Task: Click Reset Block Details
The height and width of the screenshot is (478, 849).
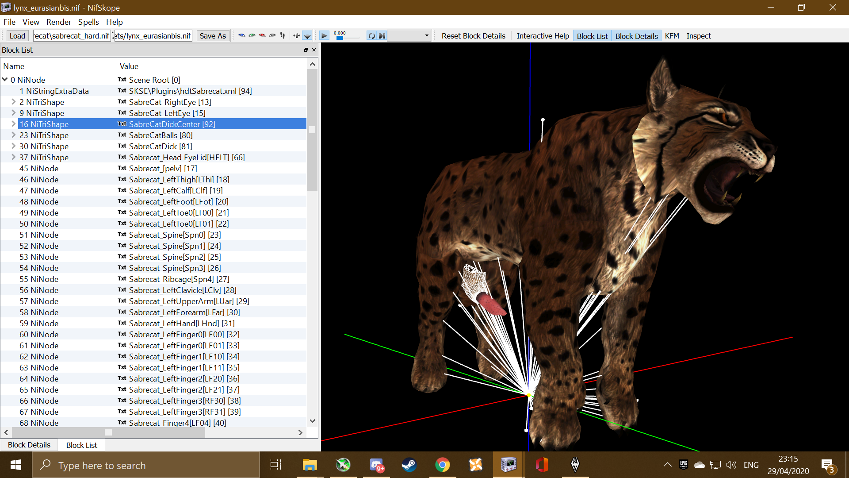Action: click(474, 36)
